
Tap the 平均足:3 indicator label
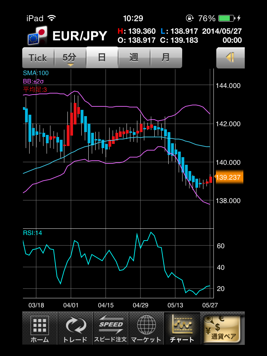click(x=35, y=89)
